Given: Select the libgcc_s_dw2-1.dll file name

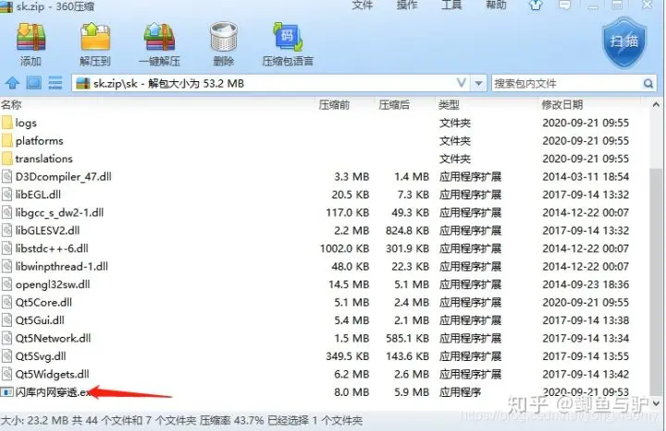Looking at the screenshot, I should click(59, 212).
